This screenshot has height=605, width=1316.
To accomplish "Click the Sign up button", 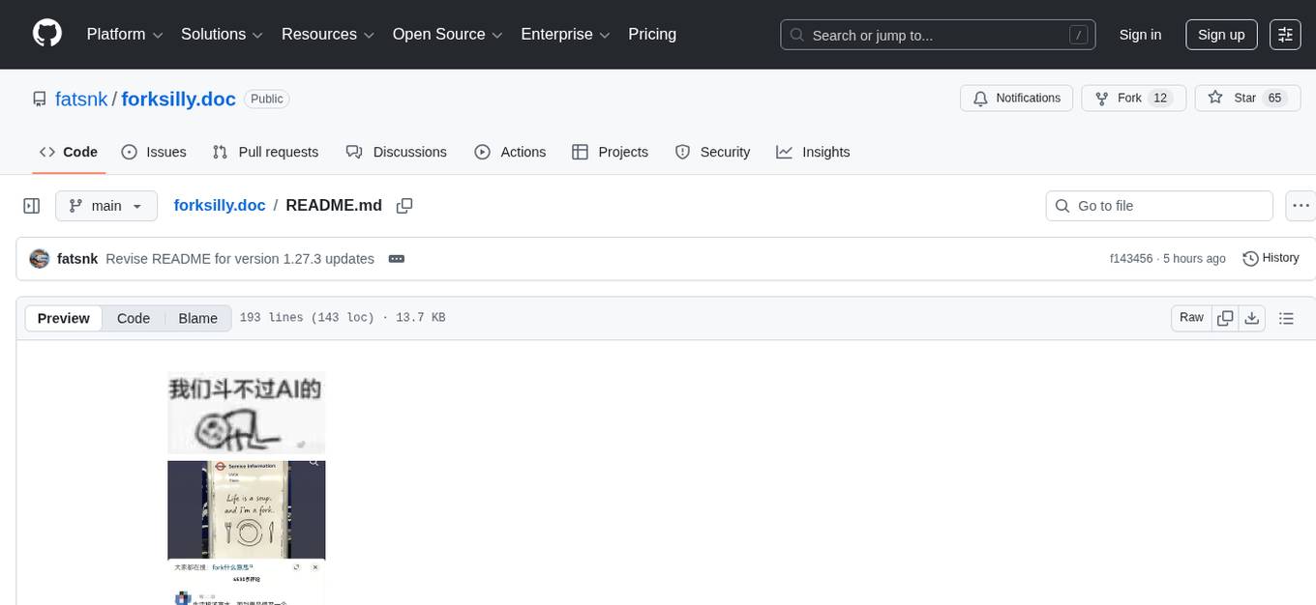I will pos(1220,34).
